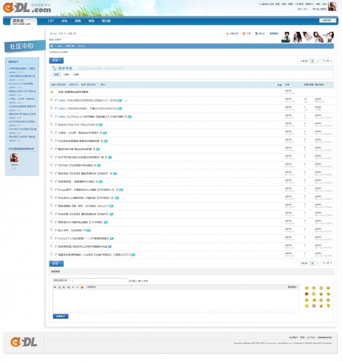The image size is (342, 362).
Task: Tick the checkbox on the Eis_Discuz x1.5 thread
Action: pyautogui.click(x=57, y=117)
